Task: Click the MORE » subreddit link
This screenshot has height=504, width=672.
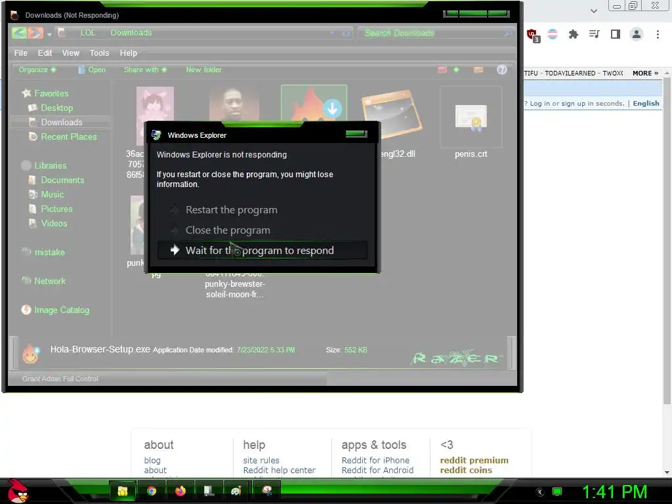Action: [645, 73]
